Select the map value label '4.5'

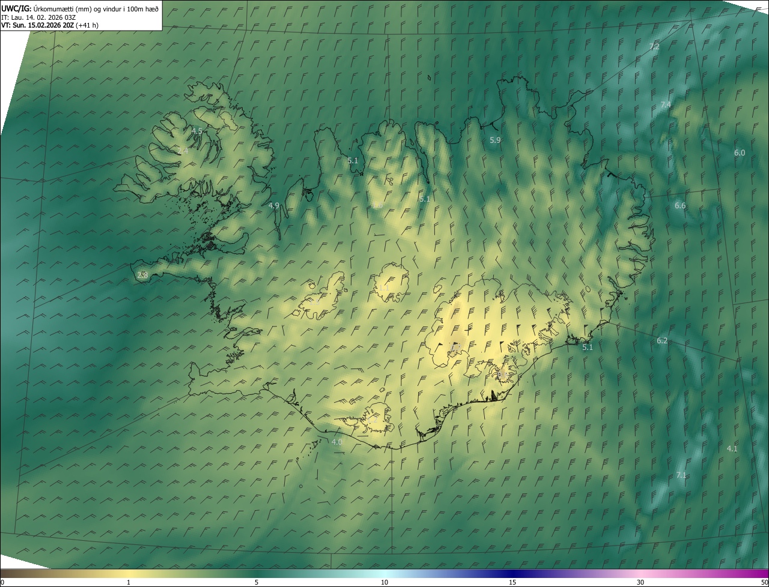(x=197, y=130)
